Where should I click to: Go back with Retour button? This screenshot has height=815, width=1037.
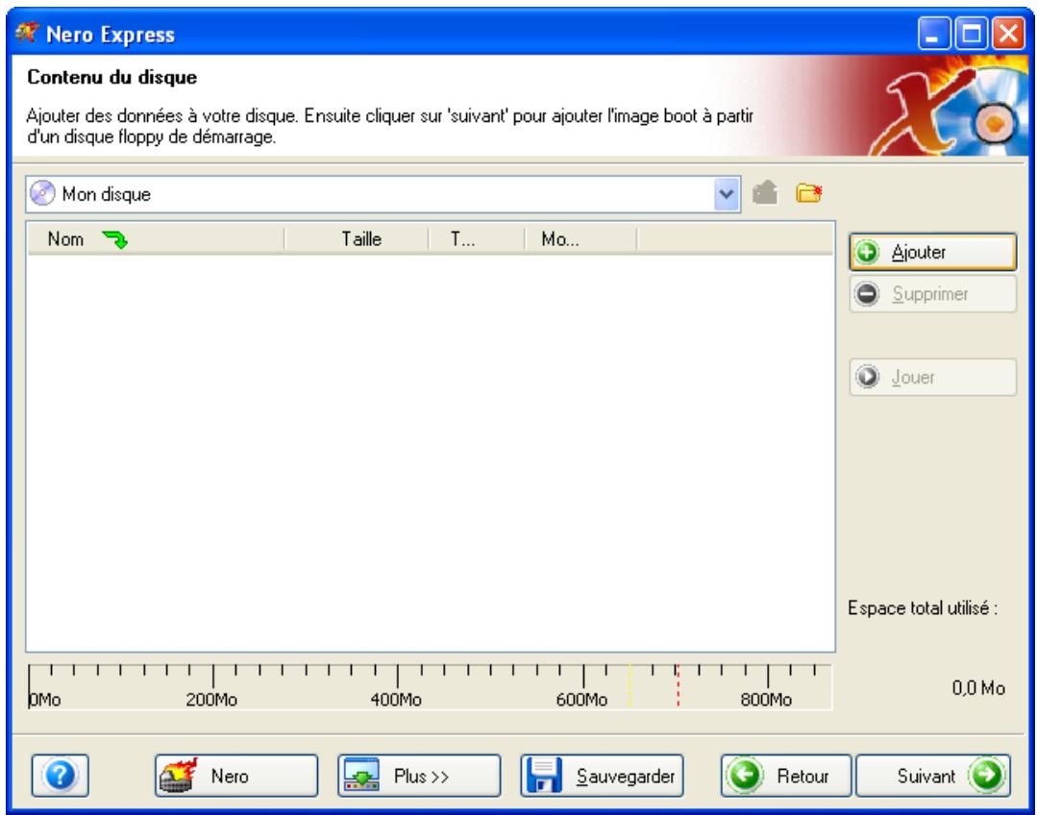click(786, 776)
